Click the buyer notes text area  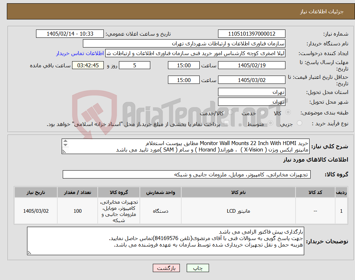[x=165, y=241]
